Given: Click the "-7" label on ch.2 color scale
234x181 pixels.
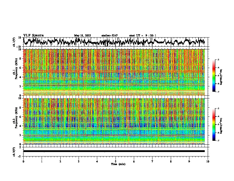Looking at the screenshot, I should click(x=218, y=140).
